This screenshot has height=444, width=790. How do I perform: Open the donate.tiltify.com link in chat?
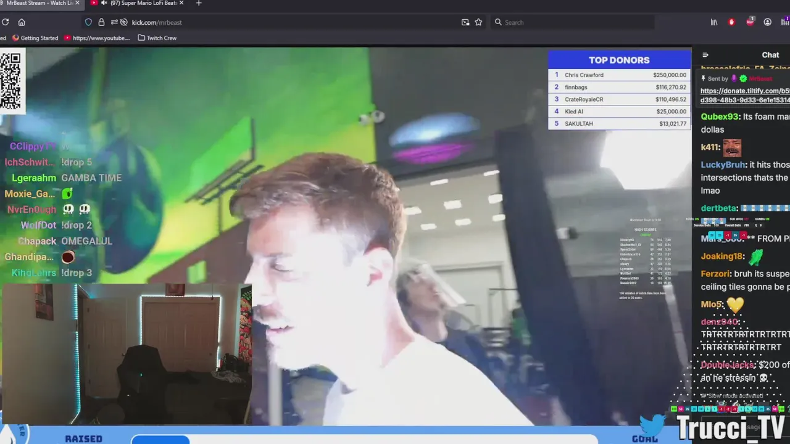pos(745,95)
